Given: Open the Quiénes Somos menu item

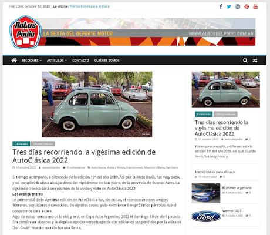Looking at the screenshot, I should click(x=107, y=61).
